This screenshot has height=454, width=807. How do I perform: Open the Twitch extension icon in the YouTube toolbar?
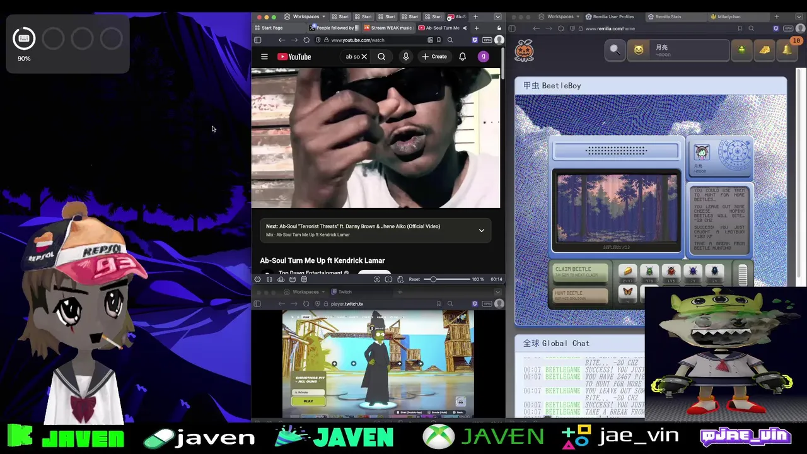tap(475, 40)
